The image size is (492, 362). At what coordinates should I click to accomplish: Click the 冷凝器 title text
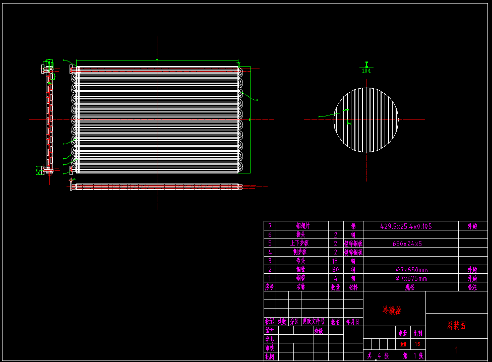[x=392, y=310]
